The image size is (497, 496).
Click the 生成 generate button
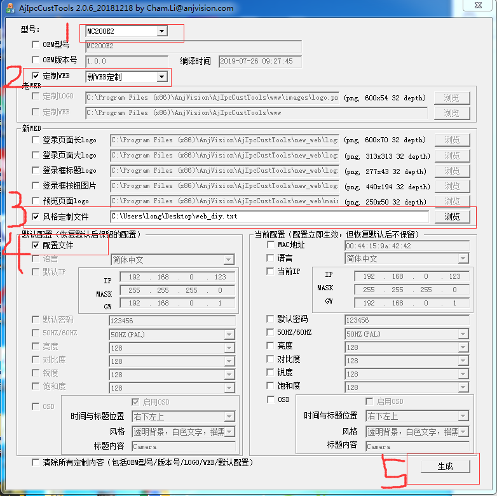pyautogui.click(x=445, y=466)
